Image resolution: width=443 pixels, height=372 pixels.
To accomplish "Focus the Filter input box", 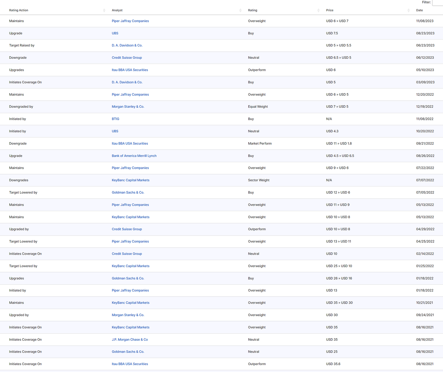I will pos(438,2).
